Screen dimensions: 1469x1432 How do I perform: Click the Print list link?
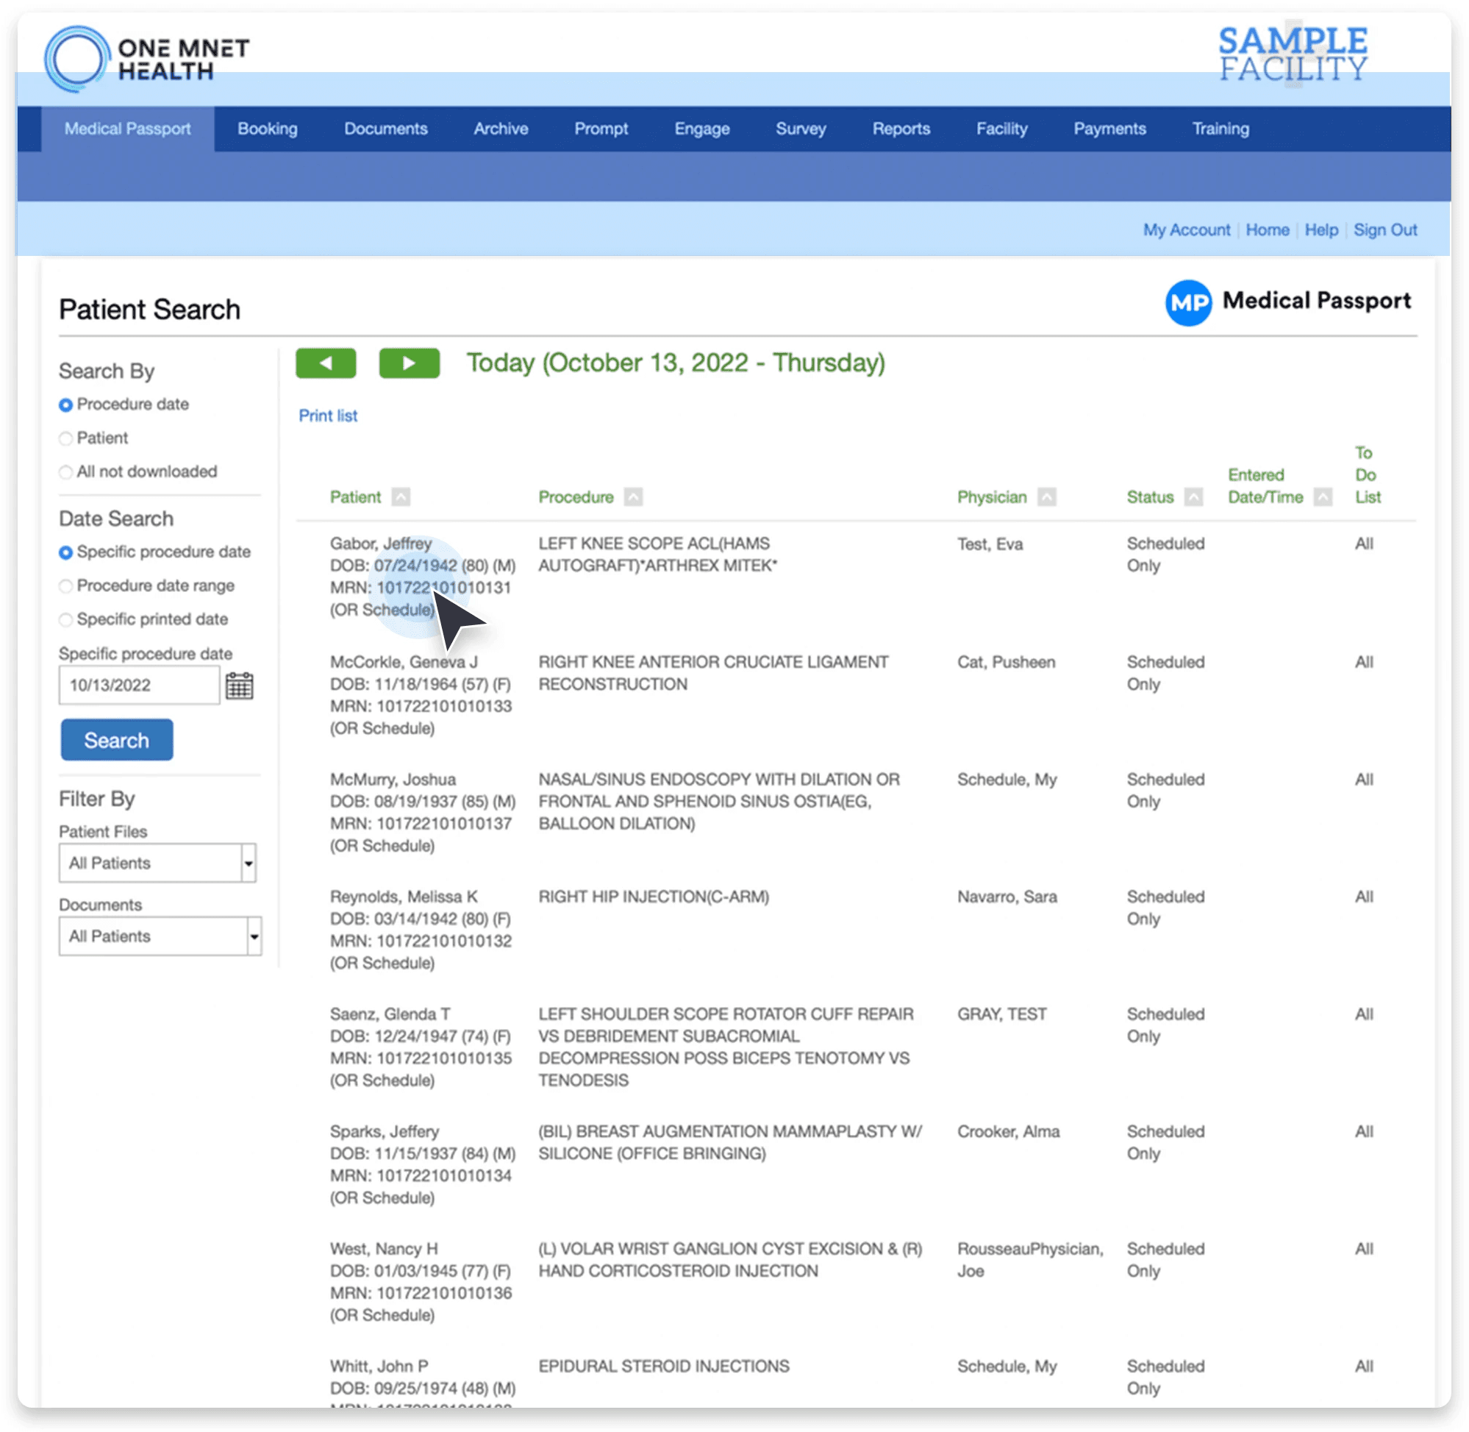[x=328, y=416]
